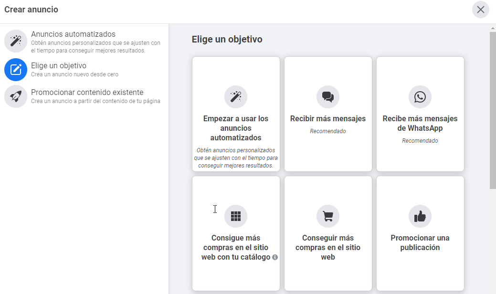
Task: Select the magic wand icon for Anuncios automatizados
Action: click(x=15, y=42)
